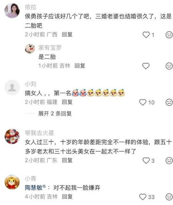Like 带我去火星's comment with 3 likes
This screenshot has width=173, height=205.
[146, 161]
